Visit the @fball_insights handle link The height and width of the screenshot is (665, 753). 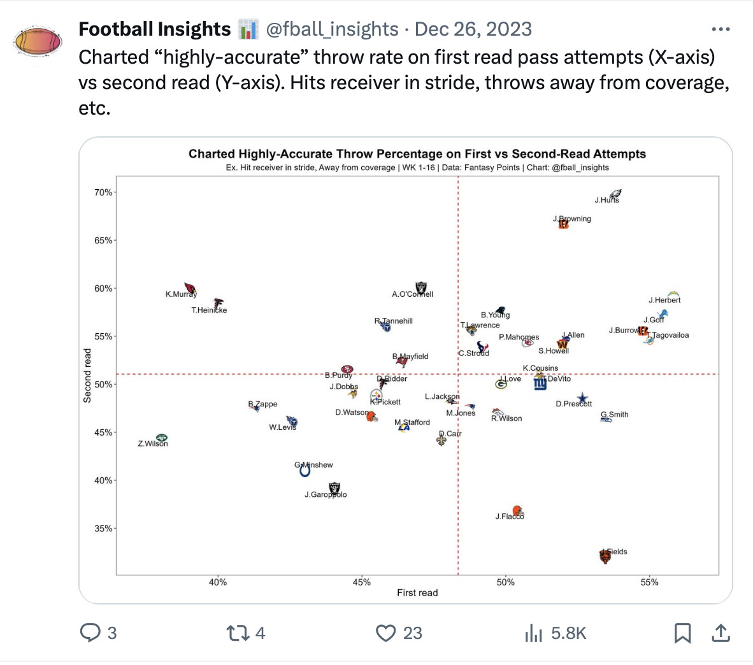[331, 29]
